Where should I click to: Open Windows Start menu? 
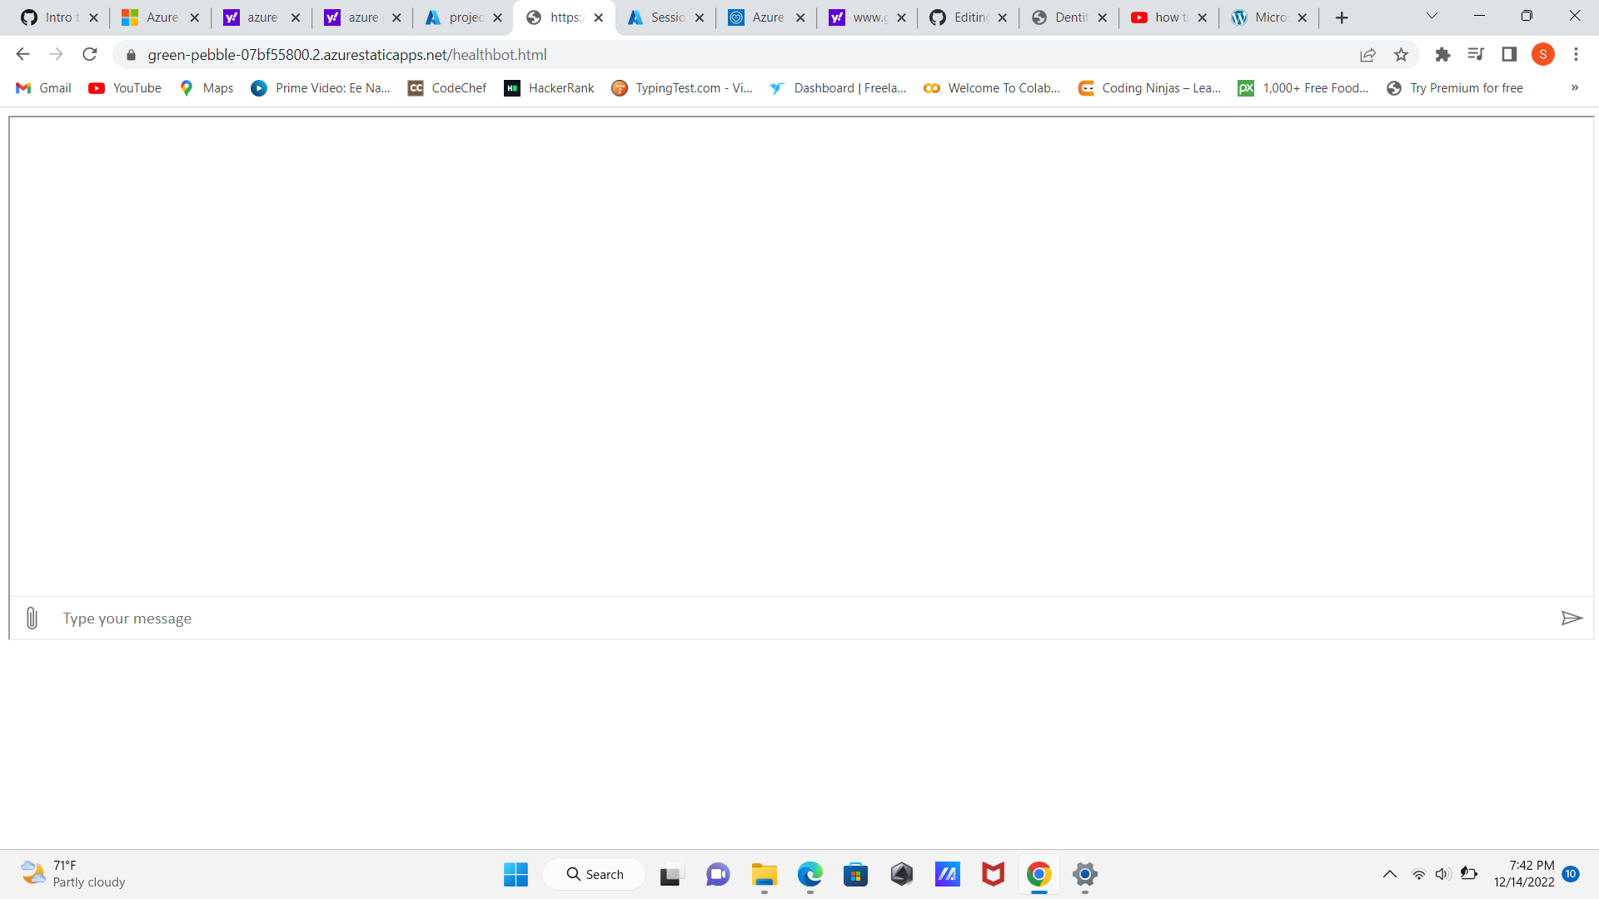(x=516, y=874)
